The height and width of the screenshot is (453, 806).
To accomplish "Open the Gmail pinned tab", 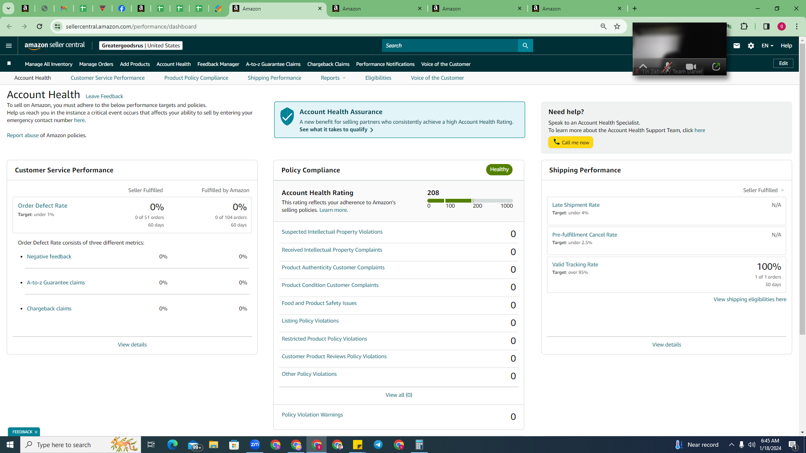I will tap(64, 8).
